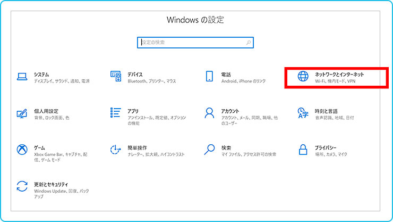Click '背景、ロック画面、色' description text
393x222 pixels.
tap(52, 118)
